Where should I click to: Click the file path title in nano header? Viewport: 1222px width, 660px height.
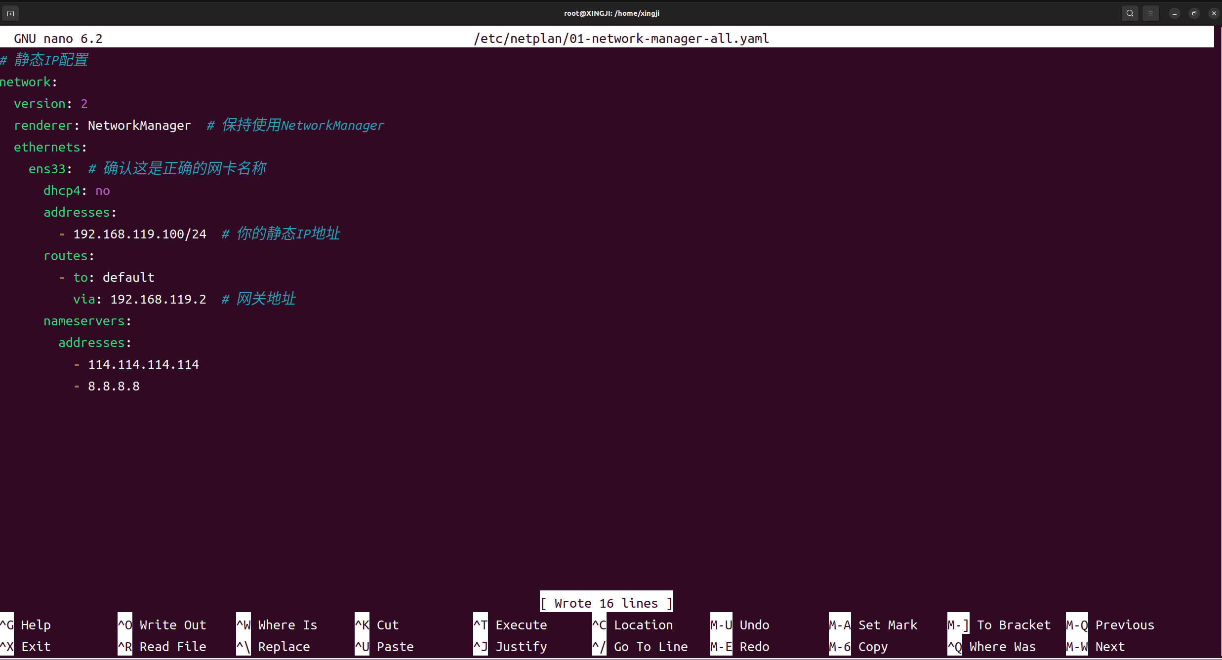(x=621, y=39)
